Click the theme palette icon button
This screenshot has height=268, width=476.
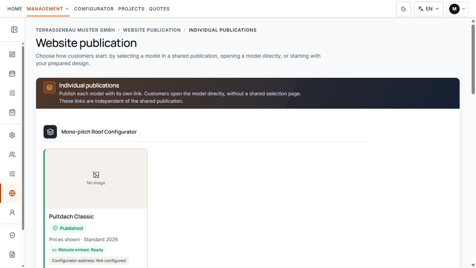pyautogui.click(x=403, y=9)
